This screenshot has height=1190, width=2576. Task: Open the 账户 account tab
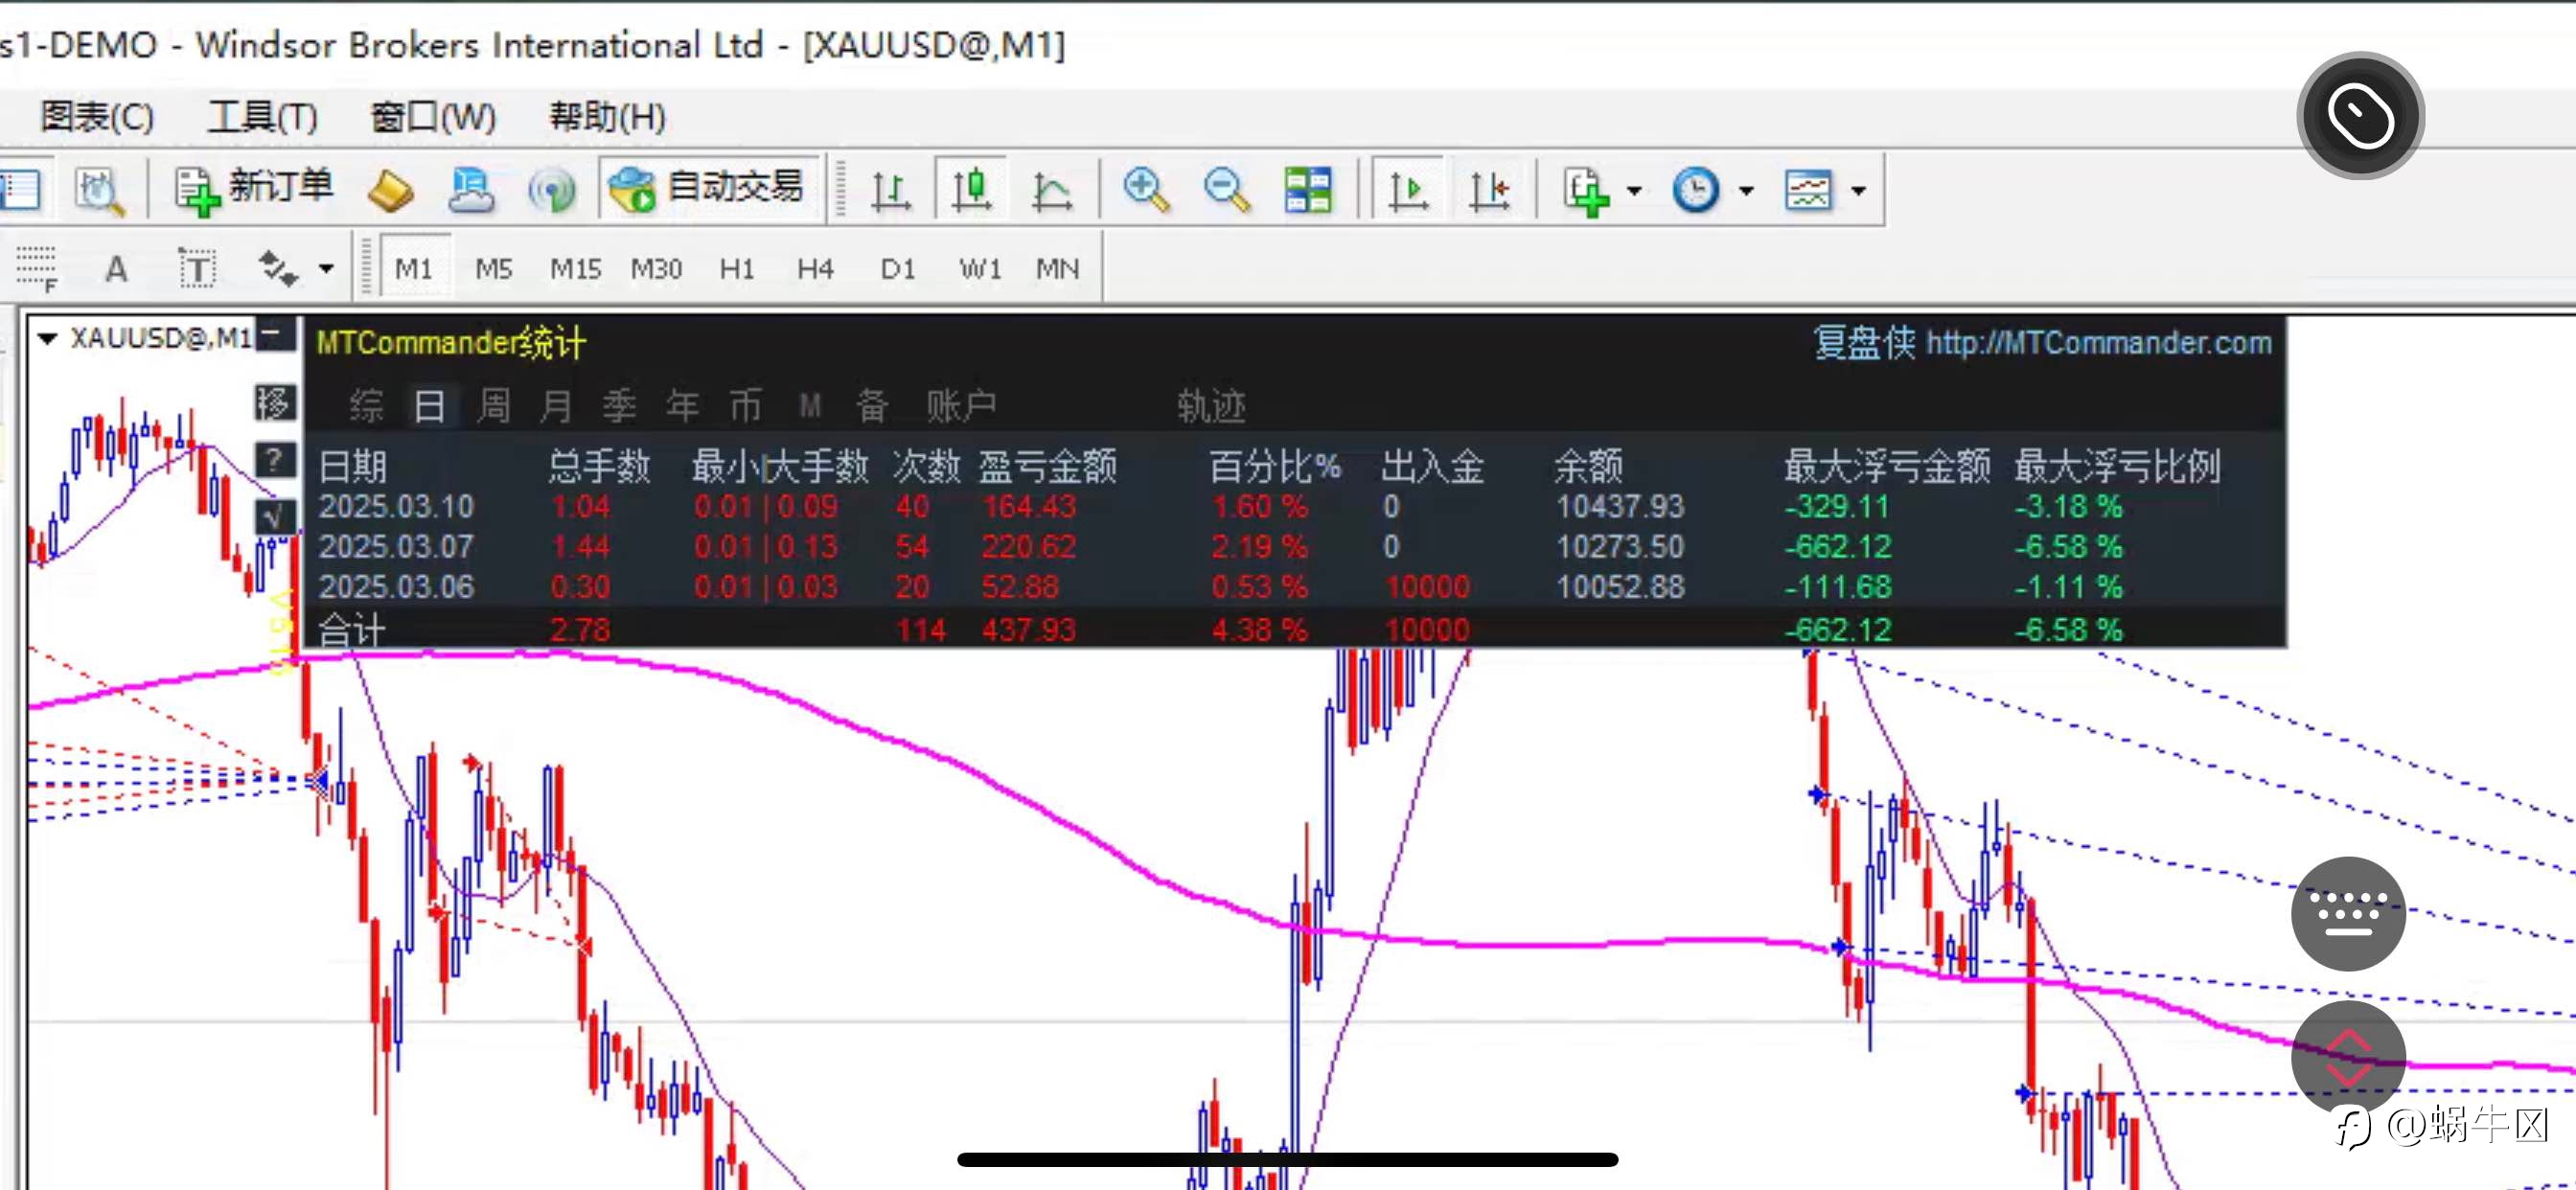pos(961,406)
